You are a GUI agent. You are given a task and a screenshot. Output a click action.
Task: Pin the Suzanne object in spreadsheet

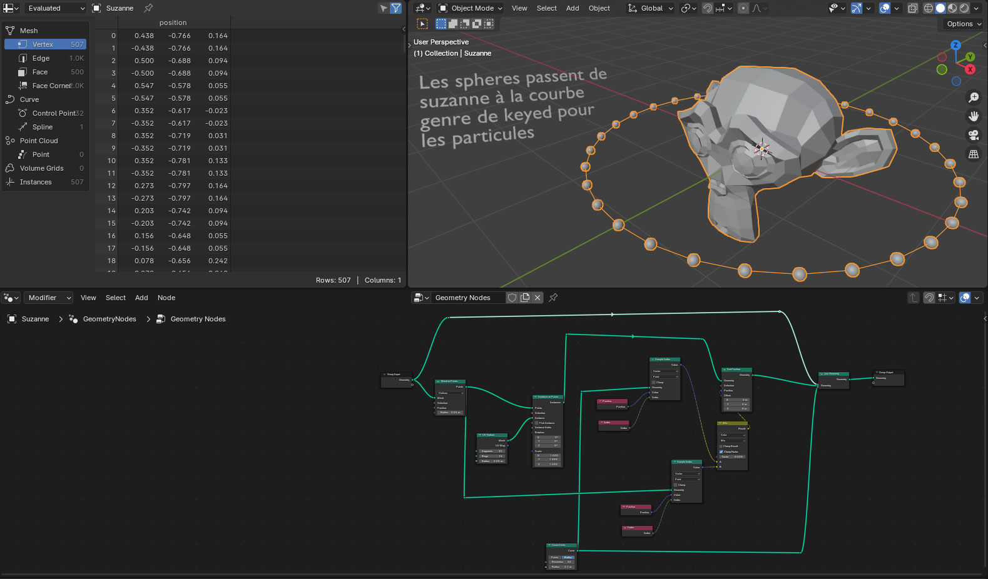(148, 8)
